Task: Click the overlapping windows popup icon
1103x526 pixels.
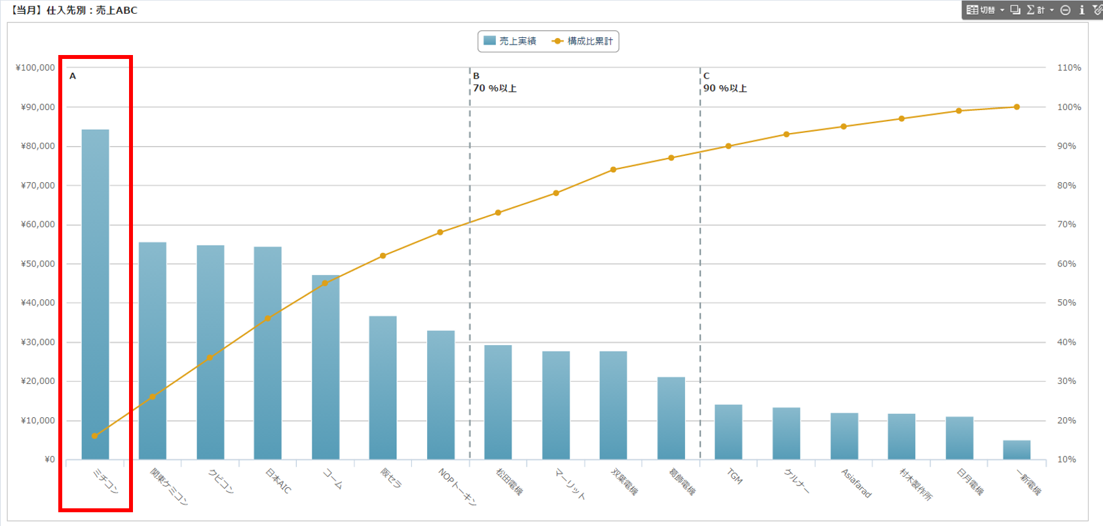Action: (1015, 10)
